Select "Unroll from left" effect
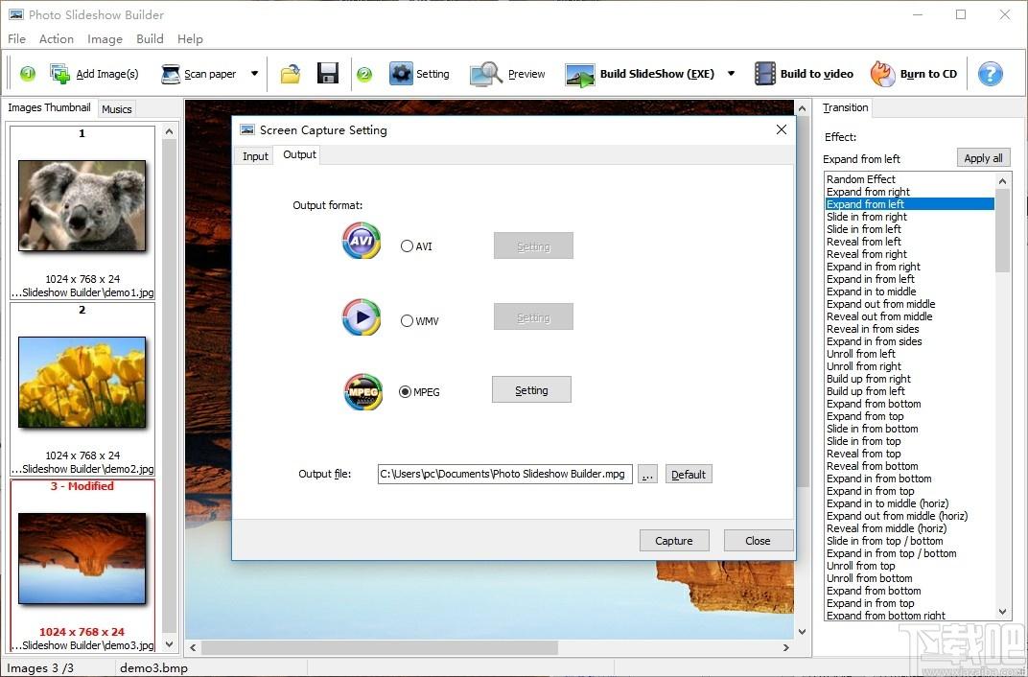 910,353
